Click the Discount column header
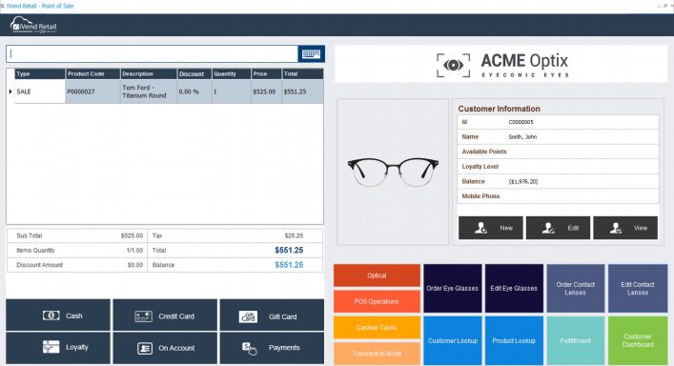The image size is (674, 366). pos(194,74)
